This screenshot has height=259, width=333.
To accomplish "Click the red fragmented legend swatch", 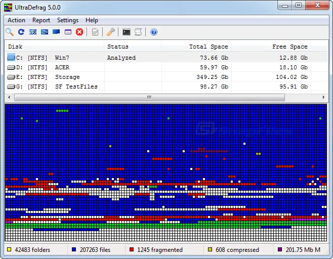I will pyautogui.click(x=132, y=249).
